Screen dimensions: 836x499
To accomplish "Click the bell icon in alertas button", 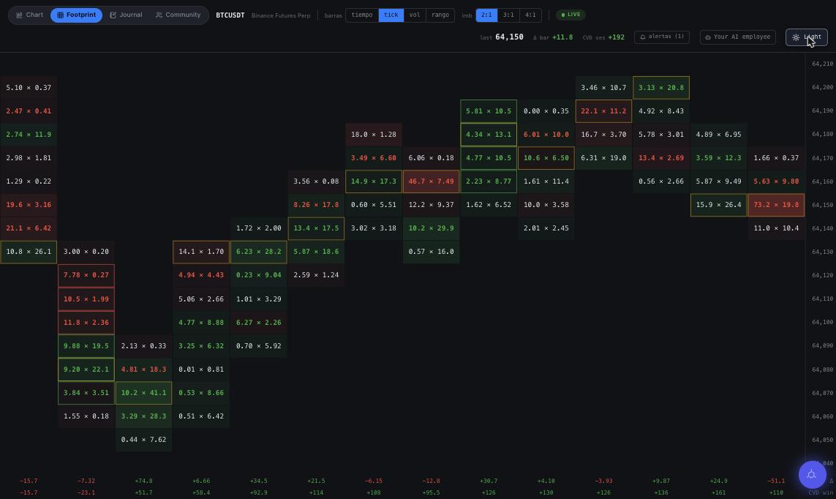I will (x=642, y=37).
